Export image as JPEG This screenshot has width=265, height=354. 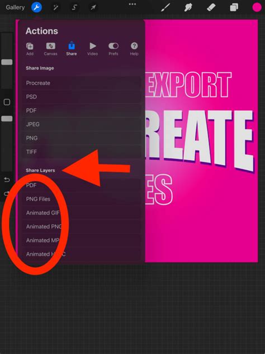pyautogui.click(x=82, y=124)
